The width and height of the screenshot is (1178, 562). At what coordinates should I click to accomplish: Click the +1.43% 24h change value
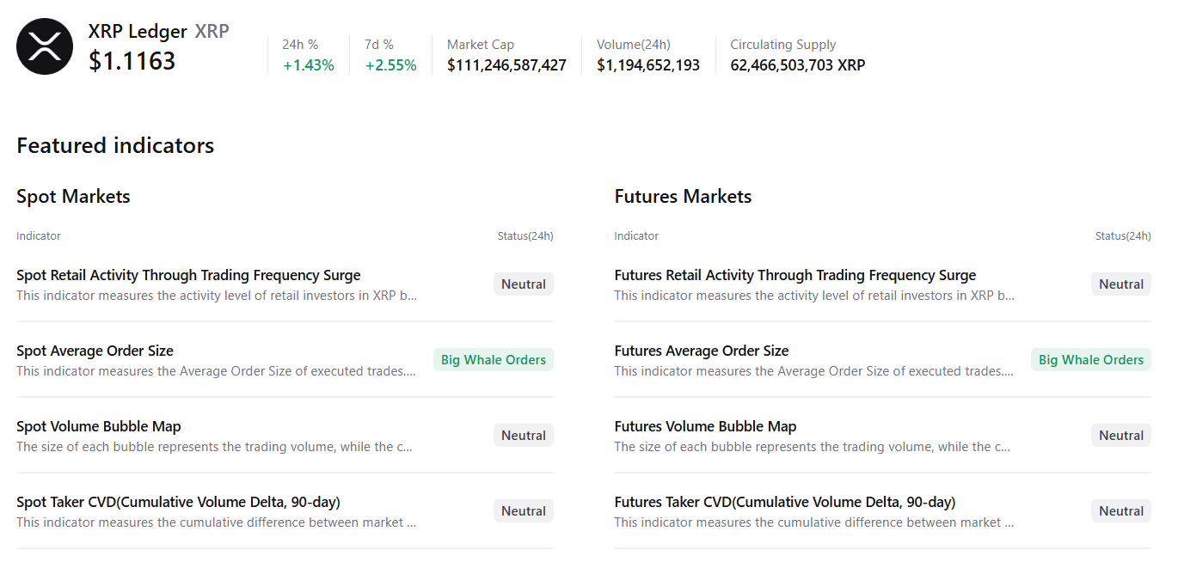tap(309, 65)
